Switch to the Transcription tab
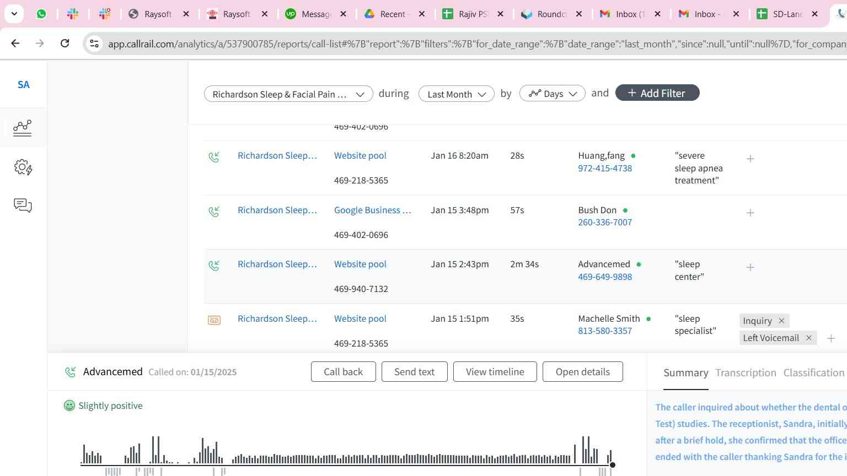 pos(746,373)
